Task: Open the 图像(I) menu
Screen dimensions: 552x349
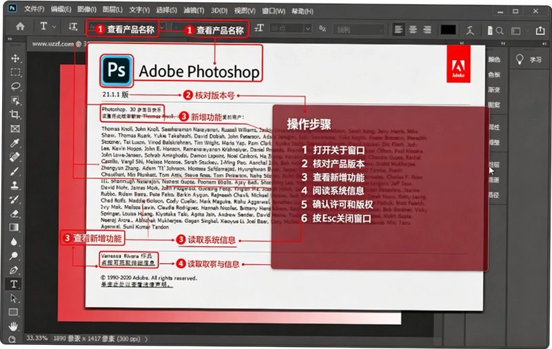Action: [x=87, y=10]
